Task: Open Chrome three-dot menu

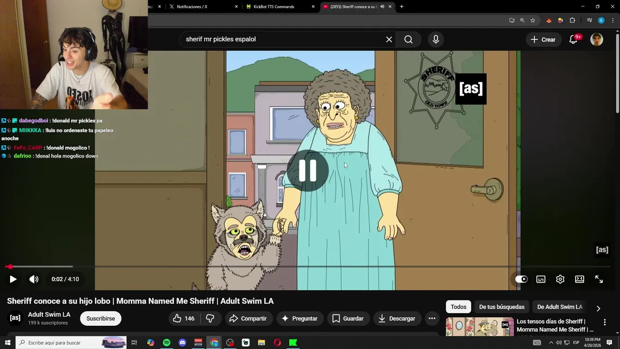Action: (x=612, y=20)
